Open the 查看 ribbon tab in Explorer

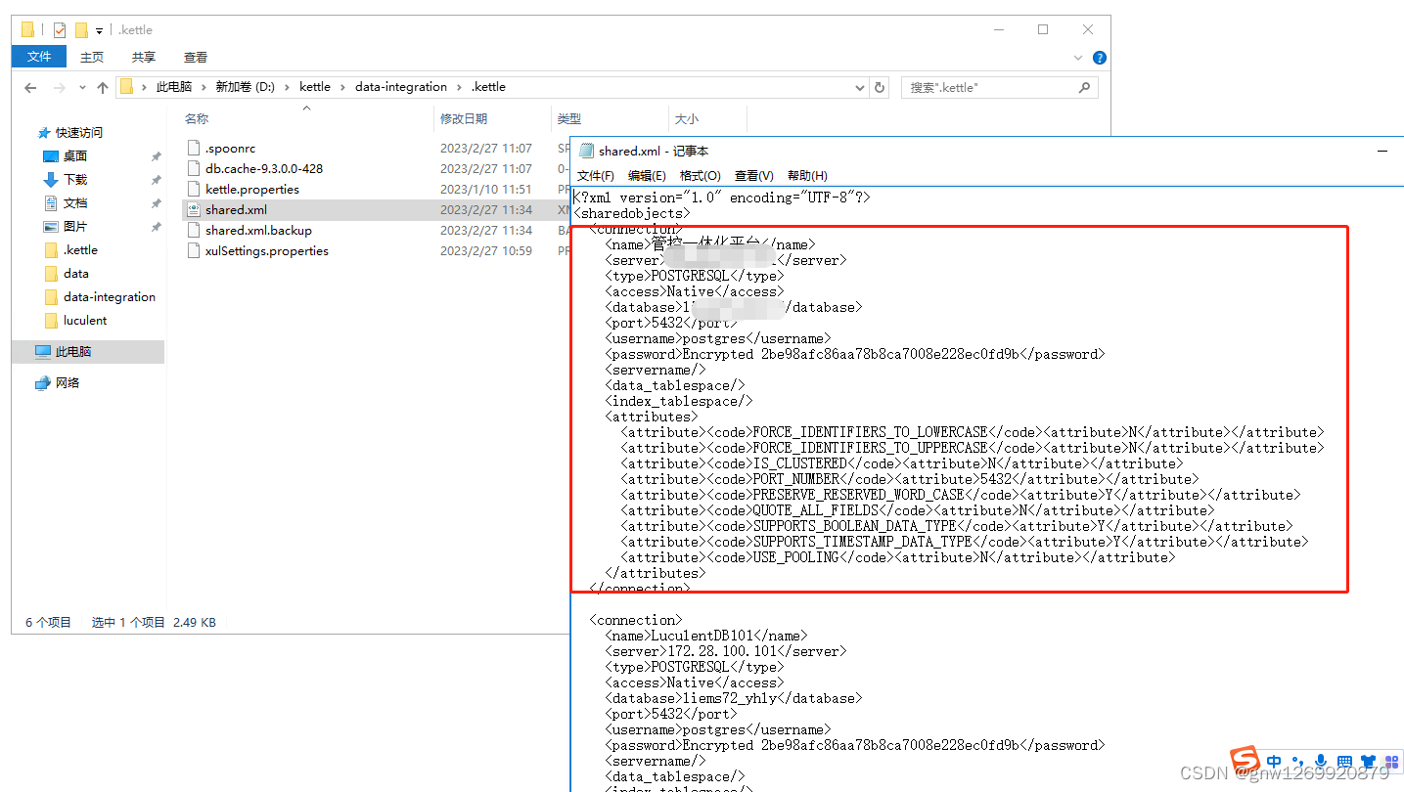196,57
